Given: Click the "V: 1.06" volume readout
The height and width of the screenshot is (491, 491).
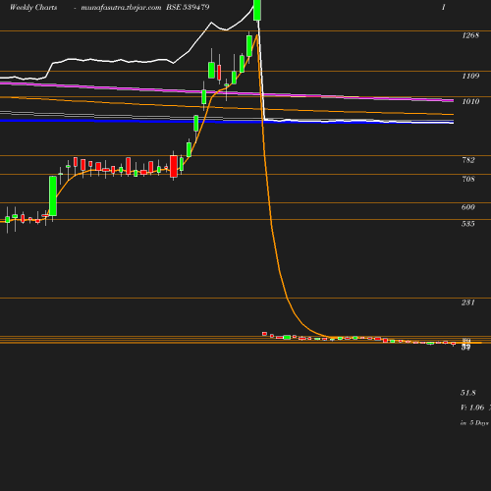Looking at the screenshot, I should (472, 408).
